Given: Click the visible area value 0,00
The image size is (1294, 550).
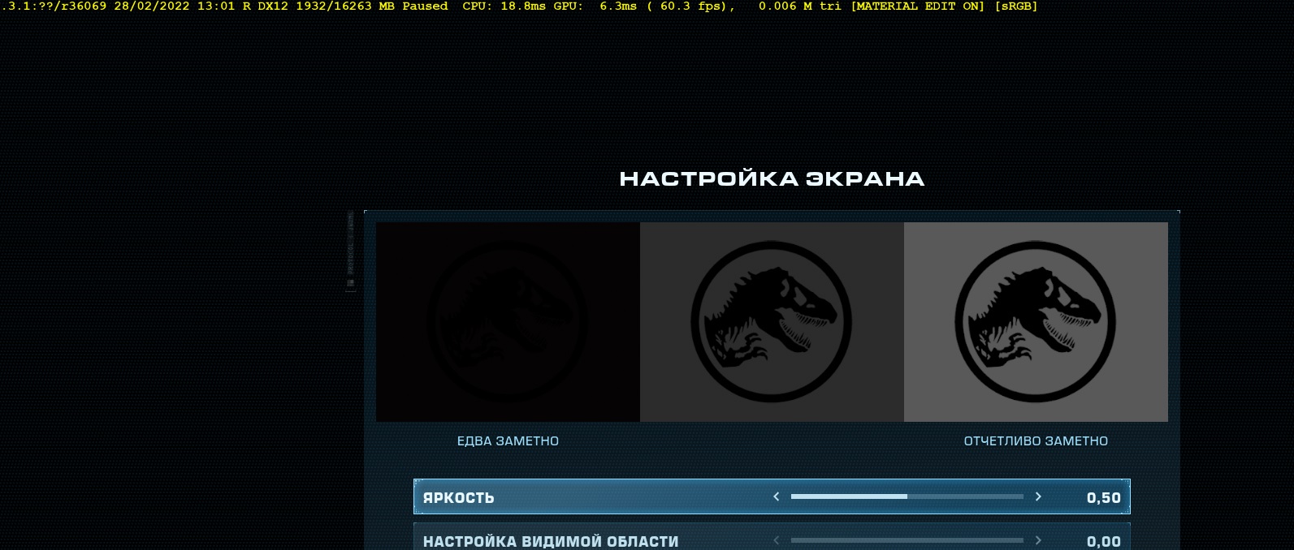Looking at the screenshot, I should pos(1104,541).
